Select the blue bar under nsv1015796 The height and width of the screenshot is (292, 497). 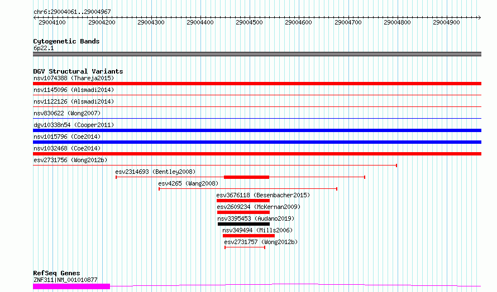[x=257, y=142]
